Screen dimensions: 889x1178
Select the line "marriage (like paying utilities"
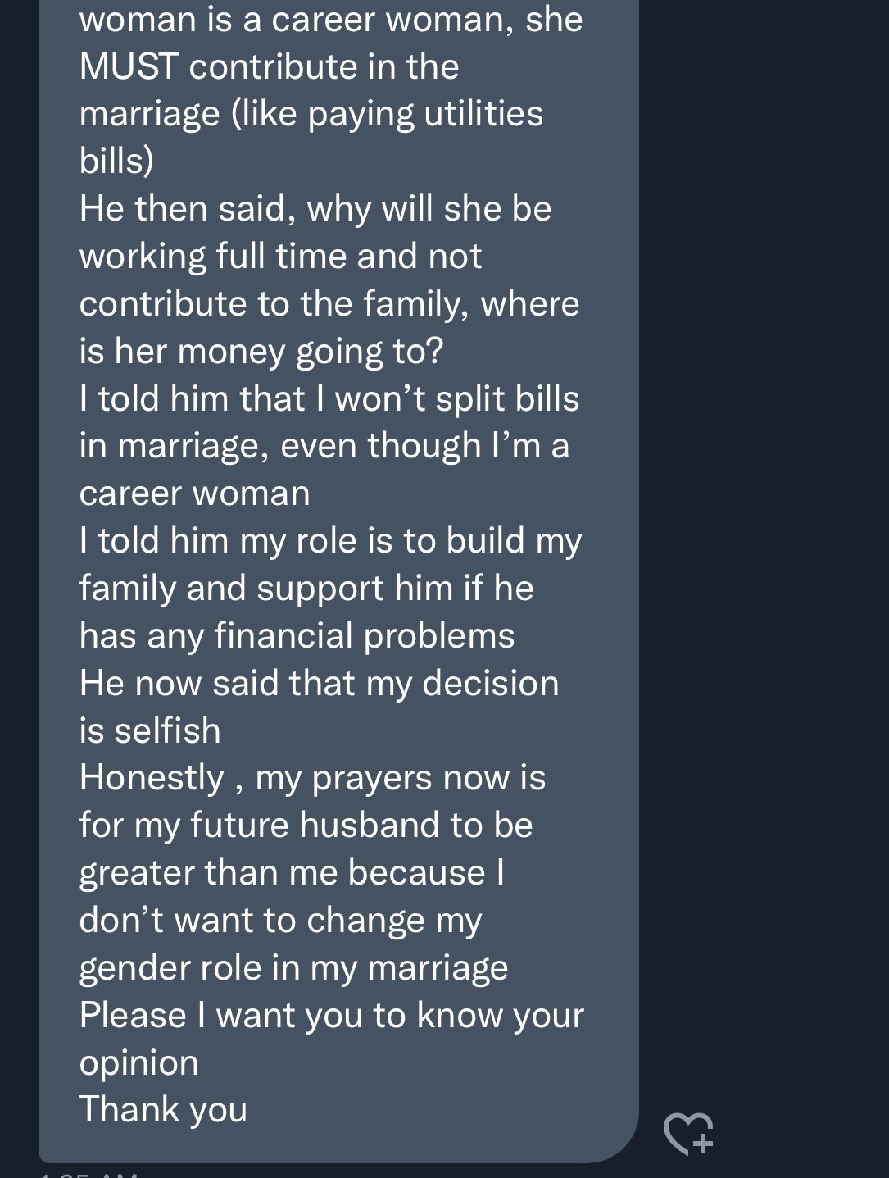(311, 116)
